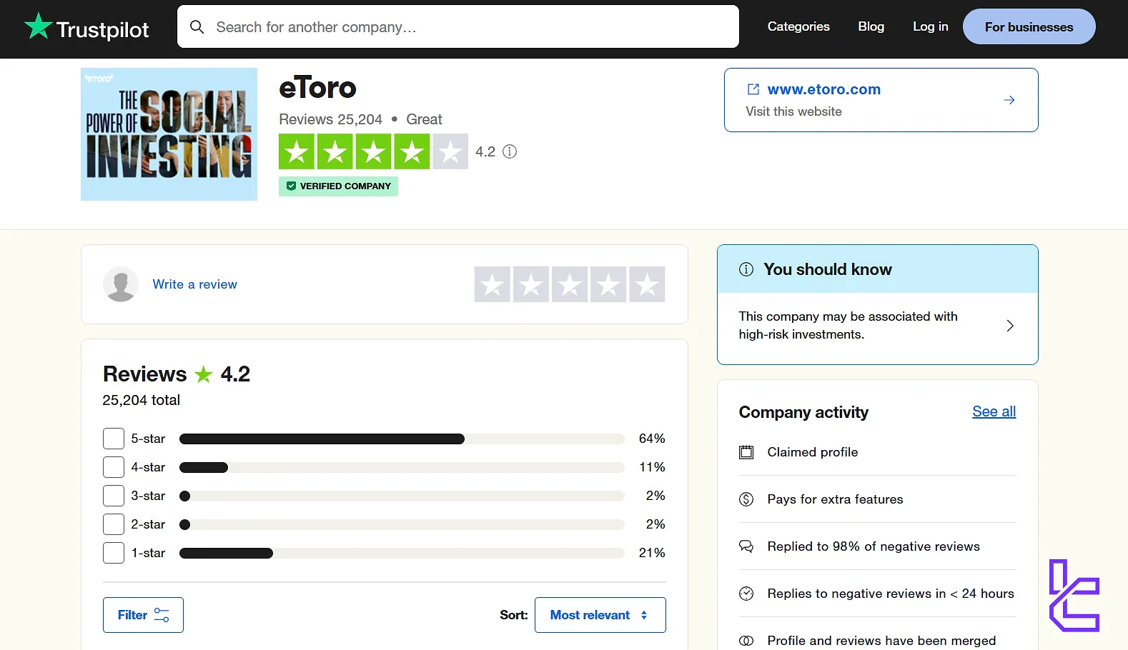The width and height of the screenshot is (1128, 650).
Task: Click the eToro TrustScore star rating image
Action: coord(373,151)
